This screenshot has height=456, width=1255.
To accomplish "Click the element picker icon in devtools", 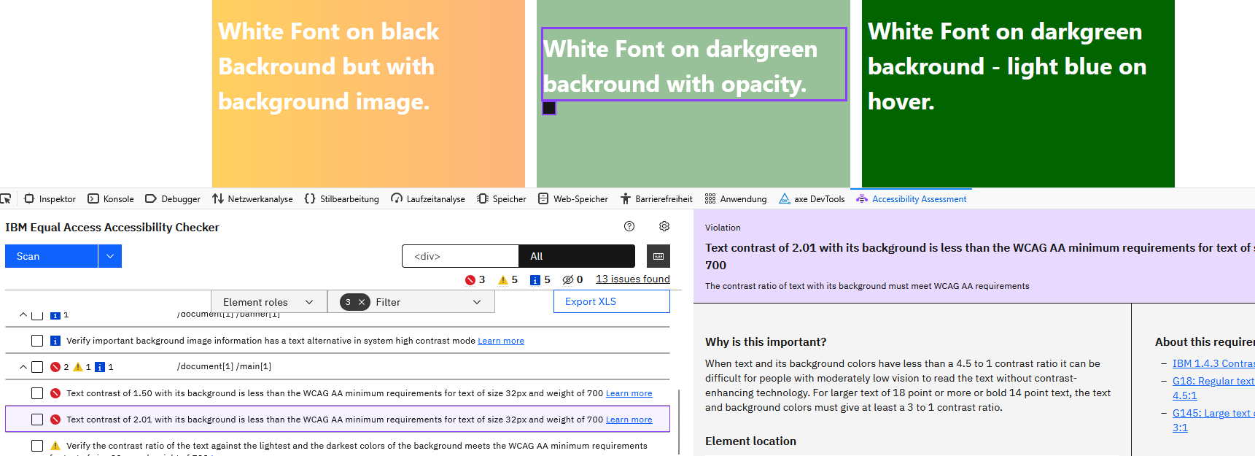I will click(6, 198).
